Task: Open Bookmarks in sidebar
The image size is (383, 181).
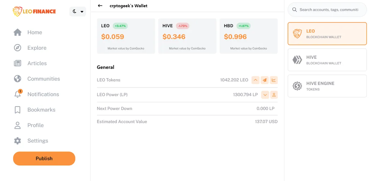Action: click(x=41, y=110)
